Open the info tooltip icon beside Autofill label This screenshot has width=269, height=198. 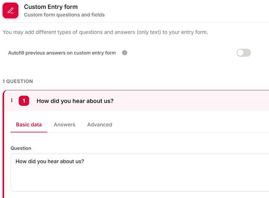[125, 53]
